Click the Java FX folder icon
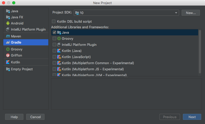Screen dimensions: 205x124 (8, 17)
